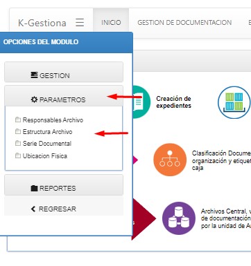Switch to the INICIO tab
251x266 pixels.
pos(111,23)
